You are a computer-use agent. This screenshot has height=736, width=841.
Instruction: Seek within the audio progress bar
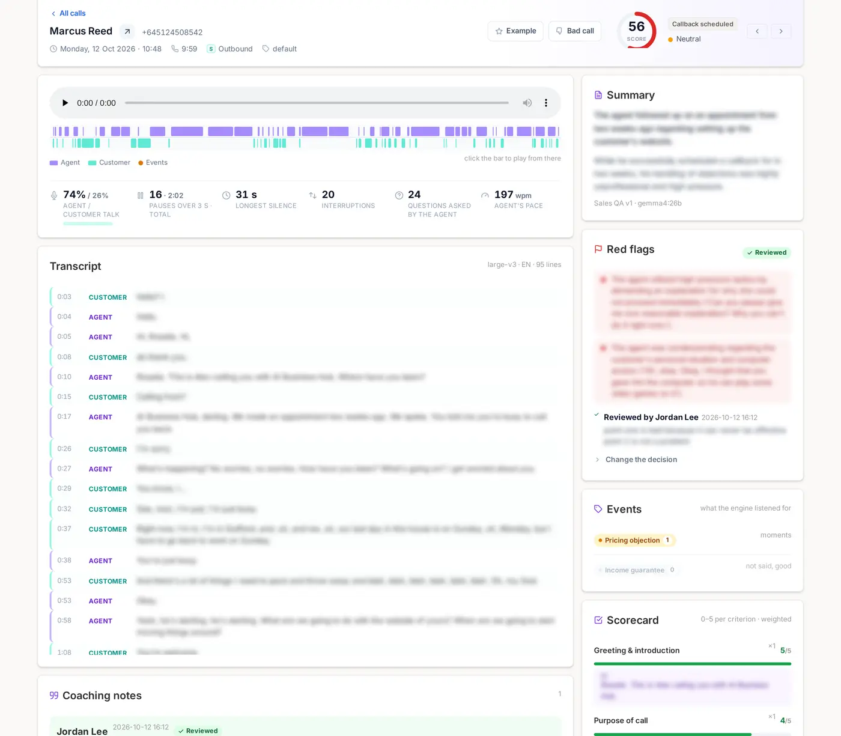pos(317,103)
